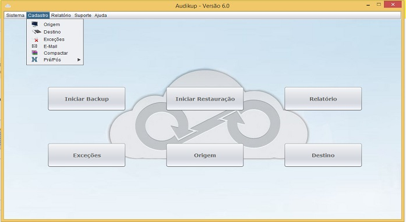Click the Audikup cloud icon in title bar

click(x=8, y=6)
